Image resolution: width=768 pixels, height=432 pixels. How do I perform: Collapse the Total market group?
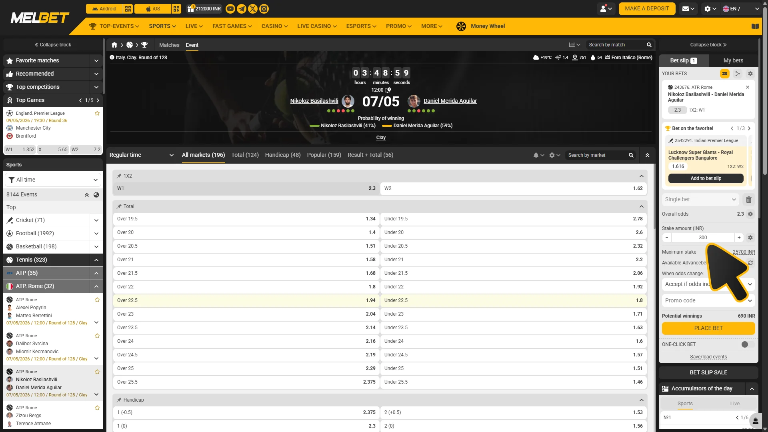pyautogui.click(x=642, y=207)
